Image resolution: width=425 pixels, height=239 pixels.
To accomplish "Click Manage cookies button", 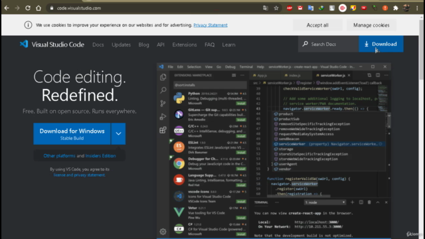I will click(371, 25).
